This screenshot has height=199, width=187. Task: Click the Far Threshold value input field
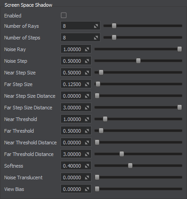(x=76, y=131)
